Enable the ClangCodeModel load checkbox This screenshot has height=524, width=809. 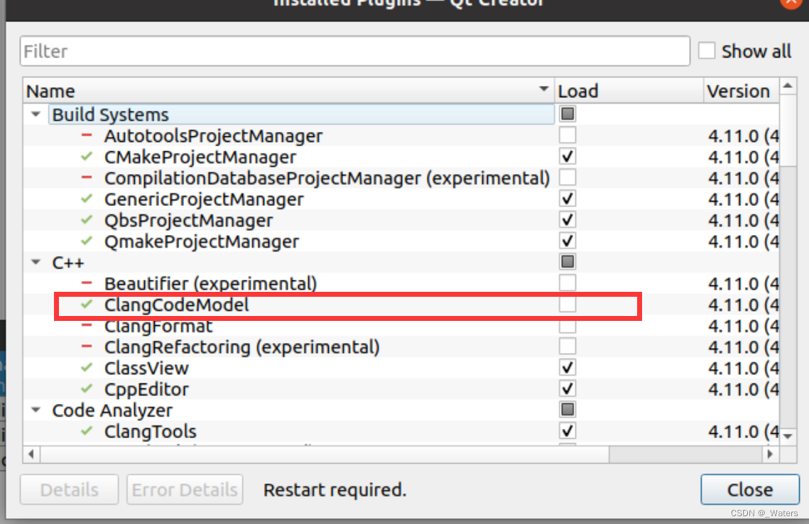(x=568, y=305)
